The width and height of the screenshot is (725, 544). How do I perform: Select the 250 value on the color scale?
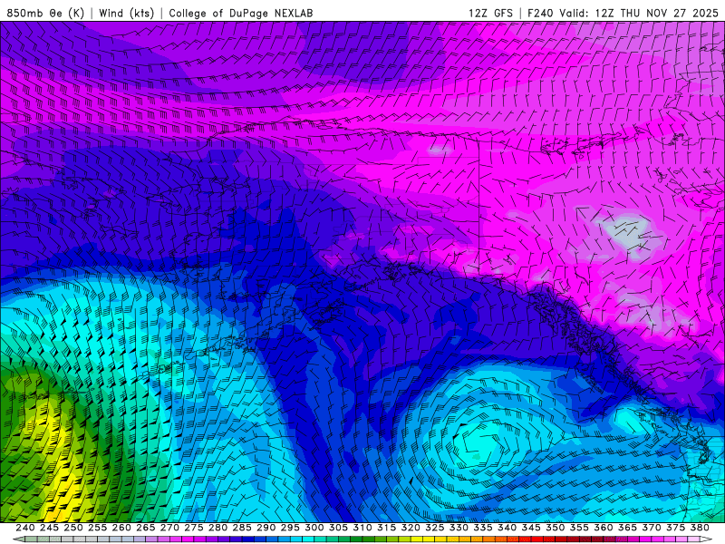click(73, 528)
